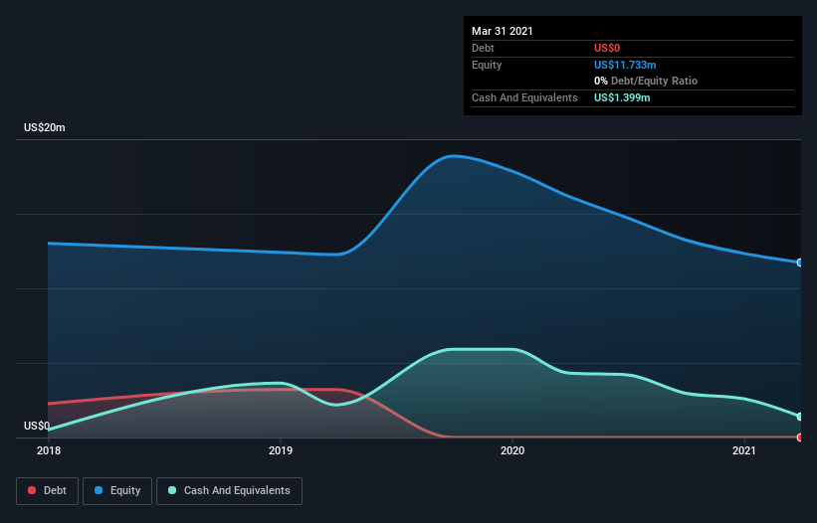Click the blue Equity legend dot

coord(99,490)
